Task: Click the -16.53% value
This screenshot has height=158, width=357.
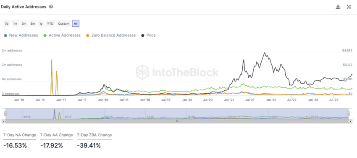Action: click(x=15, y=145)
